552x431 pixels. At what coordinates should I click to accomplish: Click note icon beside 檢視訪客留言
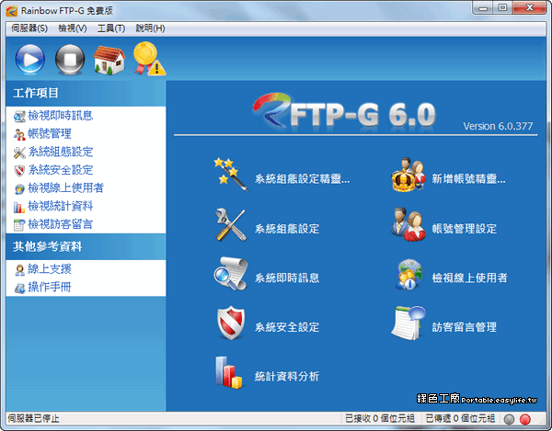point(19,225)
